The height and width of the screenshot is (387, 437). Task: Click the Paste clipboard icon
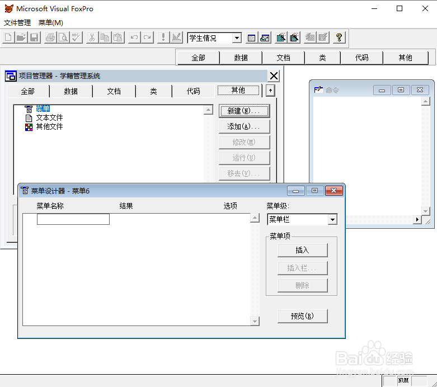(x=118, y=37)
